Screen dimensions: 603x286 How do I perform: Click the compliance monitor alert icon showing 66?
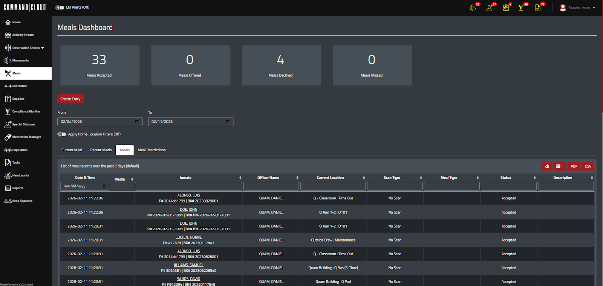[521, 8]
